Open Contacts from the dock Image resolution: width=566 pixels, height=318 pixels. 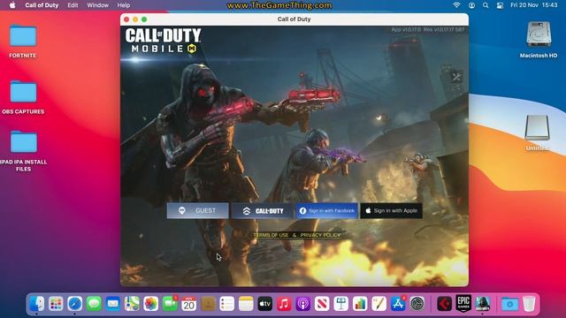(x=208, y=304)
